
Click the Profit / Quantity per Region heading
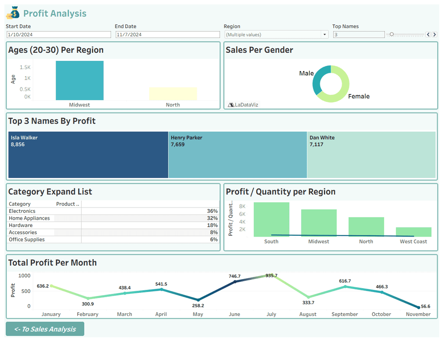tap(281, 192)
